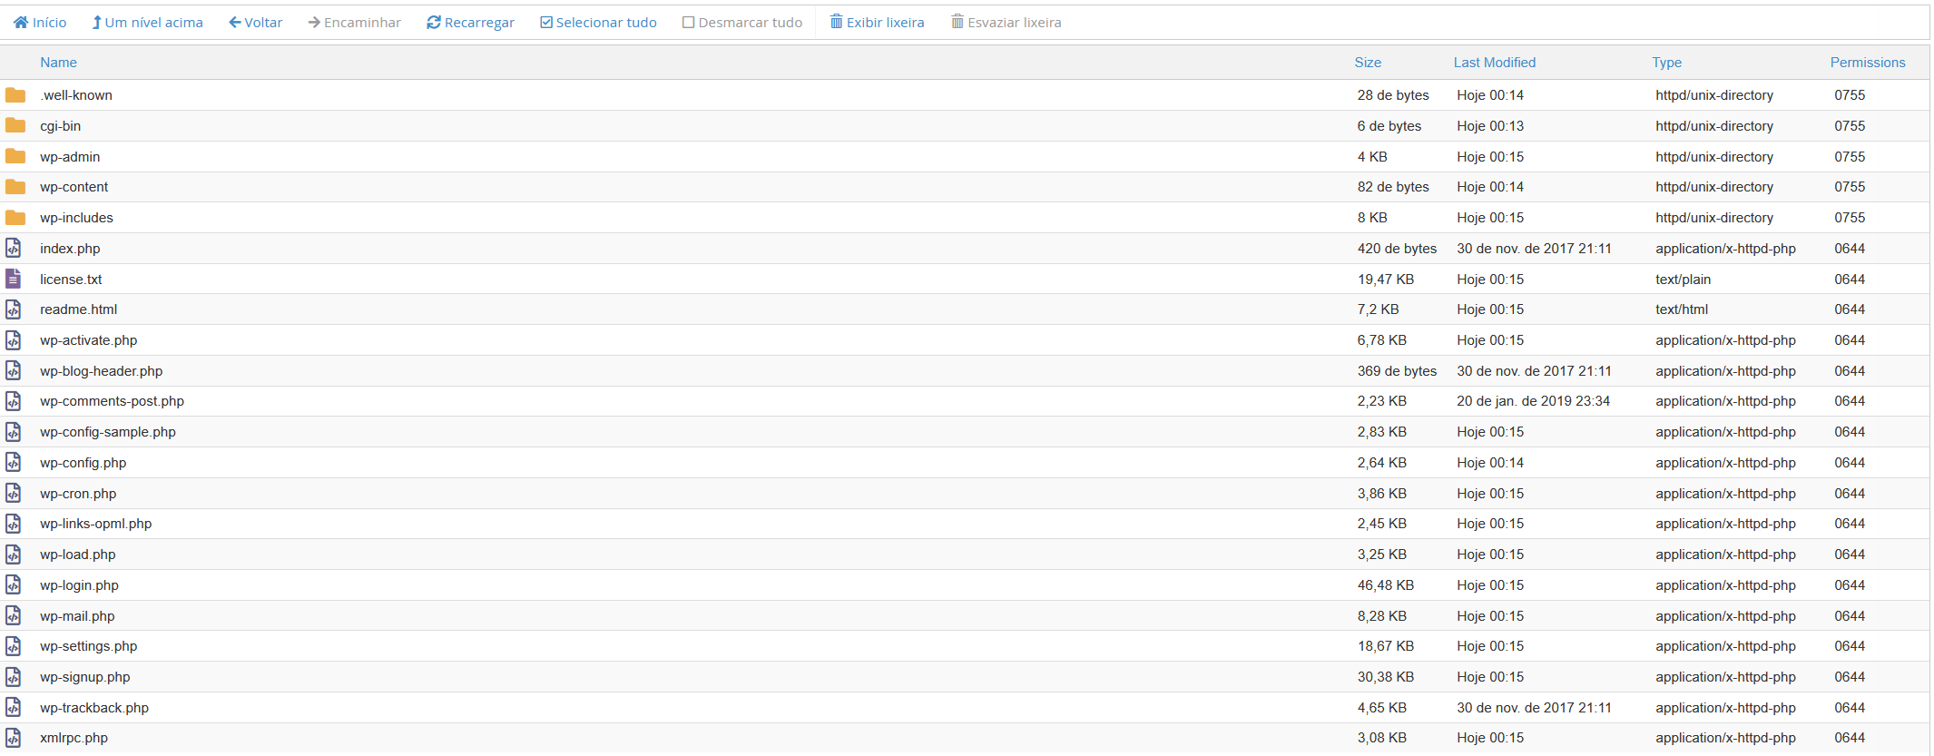Open trash with Exibir lixeira
Screen dimensions: 1934x756
click(x=877, y=22)
